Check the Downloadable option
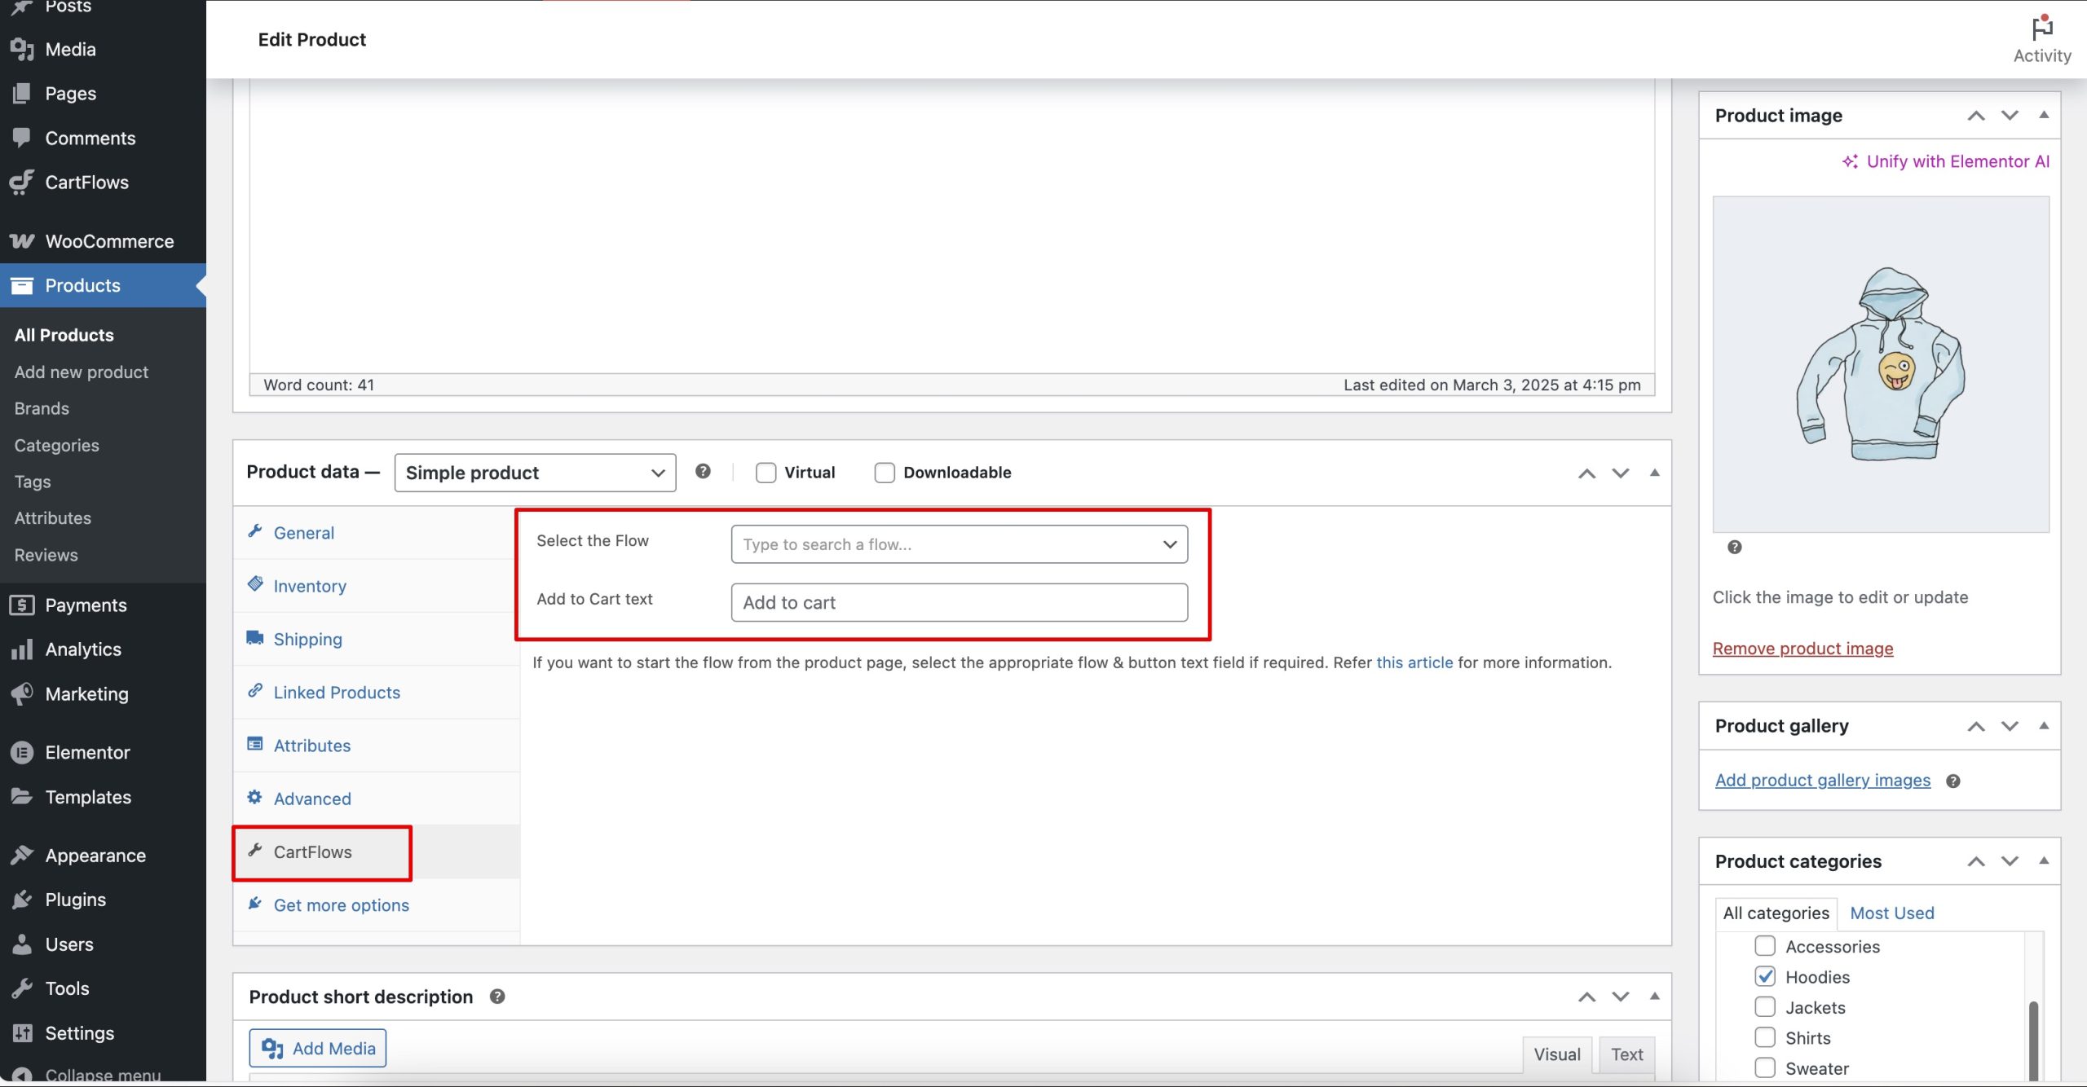This screenshot has width=2087, height=1087. 885,473
